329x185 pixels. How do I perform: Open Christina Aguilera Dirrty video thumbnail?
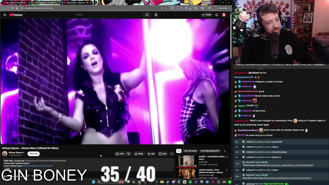pyautogui.click(x=187, y=174)
